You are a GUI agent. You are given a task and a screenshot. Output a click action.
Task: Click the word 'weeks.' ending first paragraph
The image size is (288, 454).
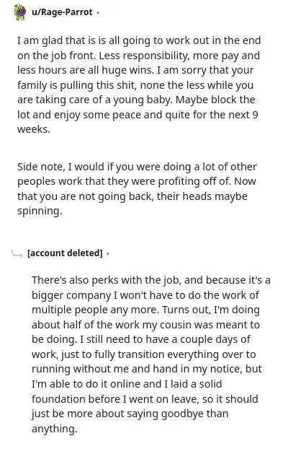34,129
